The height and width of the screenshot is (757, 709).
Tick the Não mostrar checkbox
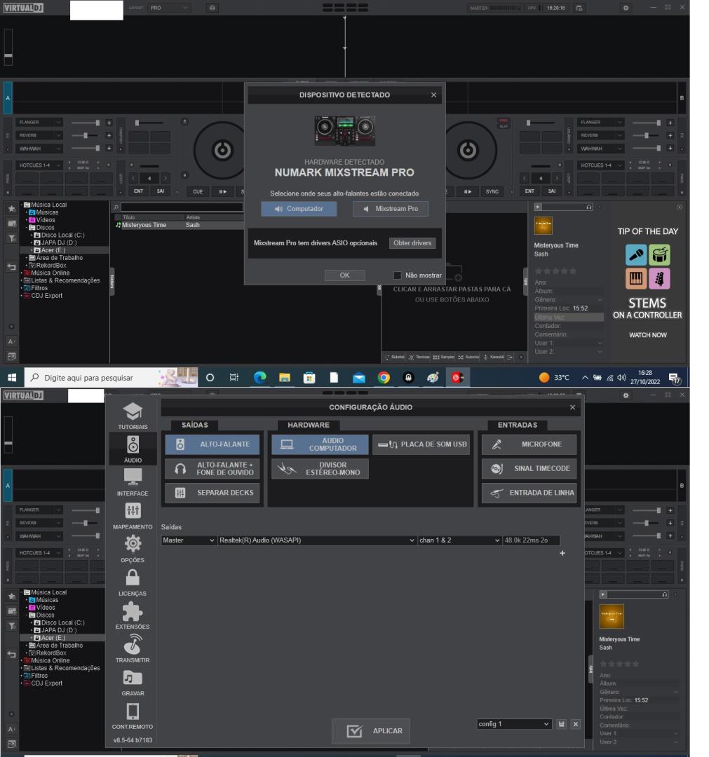point(397,275)
